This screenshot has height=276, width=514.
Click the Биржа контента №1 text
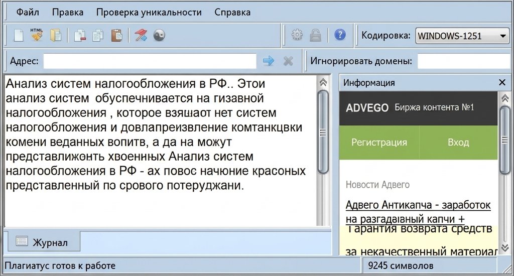[434, 107]
